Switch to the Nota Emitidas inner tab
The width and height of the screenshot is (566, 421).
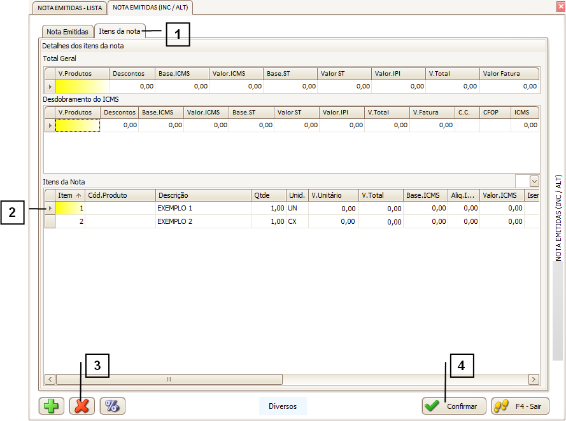pos(67,32)
